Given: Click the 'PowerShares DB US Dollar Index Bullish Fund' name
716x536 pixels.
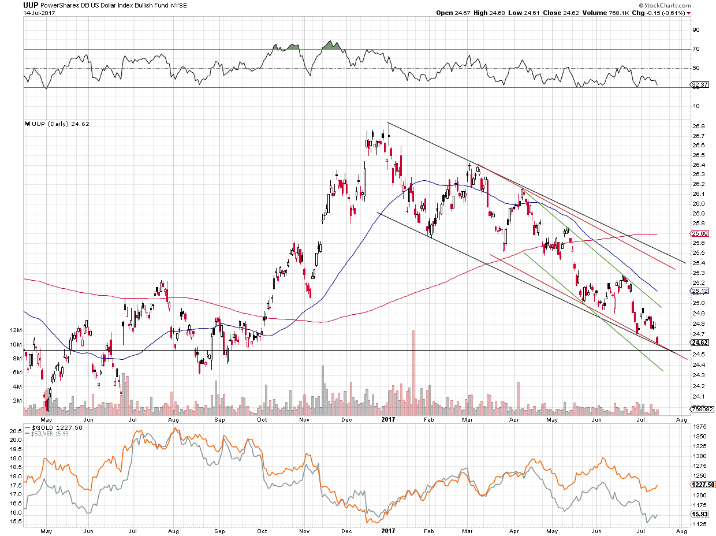Looking at the screenshot, I should coord(103,5).
